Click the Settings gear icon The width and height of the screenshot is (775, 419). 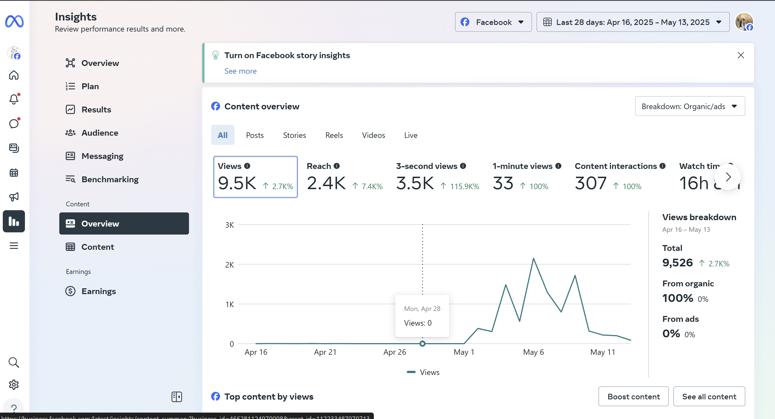pyautogui.click(x=14, y=385)
